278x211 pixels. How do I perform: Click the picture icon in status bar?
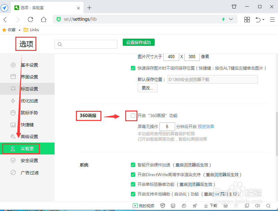(173, 206)
